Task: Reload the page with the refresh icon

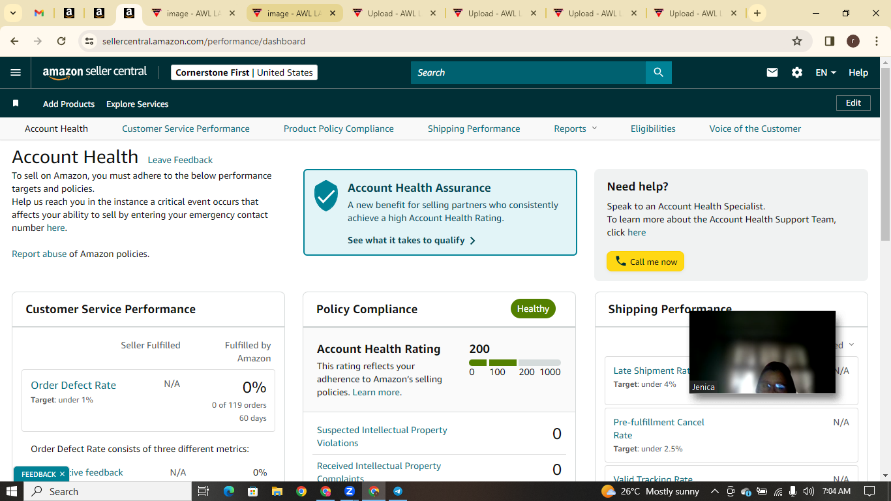Action: (61, 41)
